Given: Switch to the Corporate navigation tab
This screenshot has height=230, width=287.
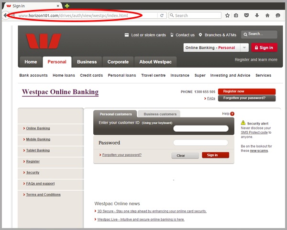Looking at the screenshot, I should tap(118, 62).
